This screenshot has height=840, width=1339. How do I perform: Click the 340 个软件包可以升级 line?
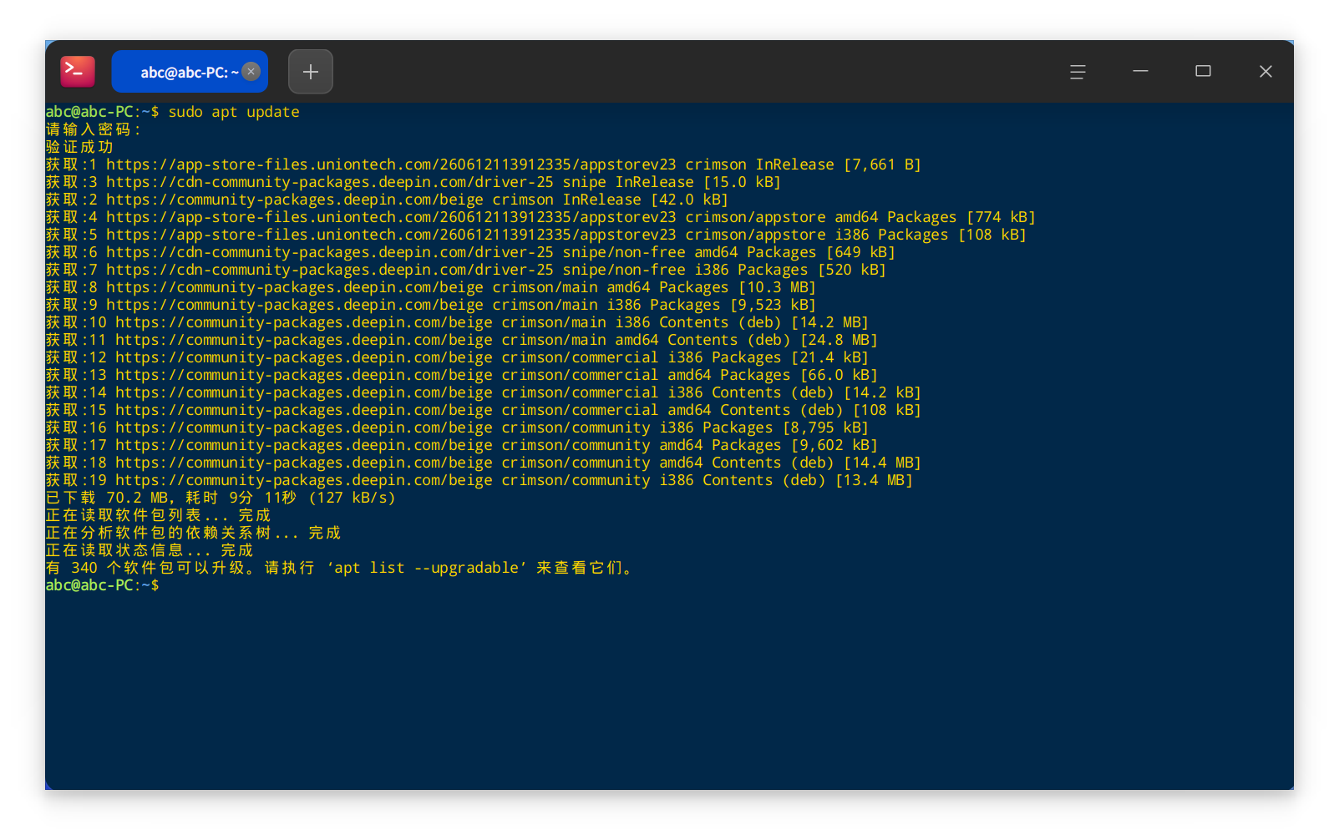[341, 568]
